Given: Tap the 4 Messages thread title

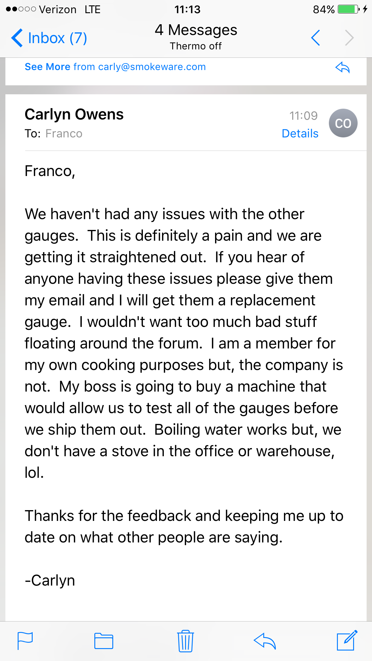Looking at the screenshot, I should click(x=196, y=30).
